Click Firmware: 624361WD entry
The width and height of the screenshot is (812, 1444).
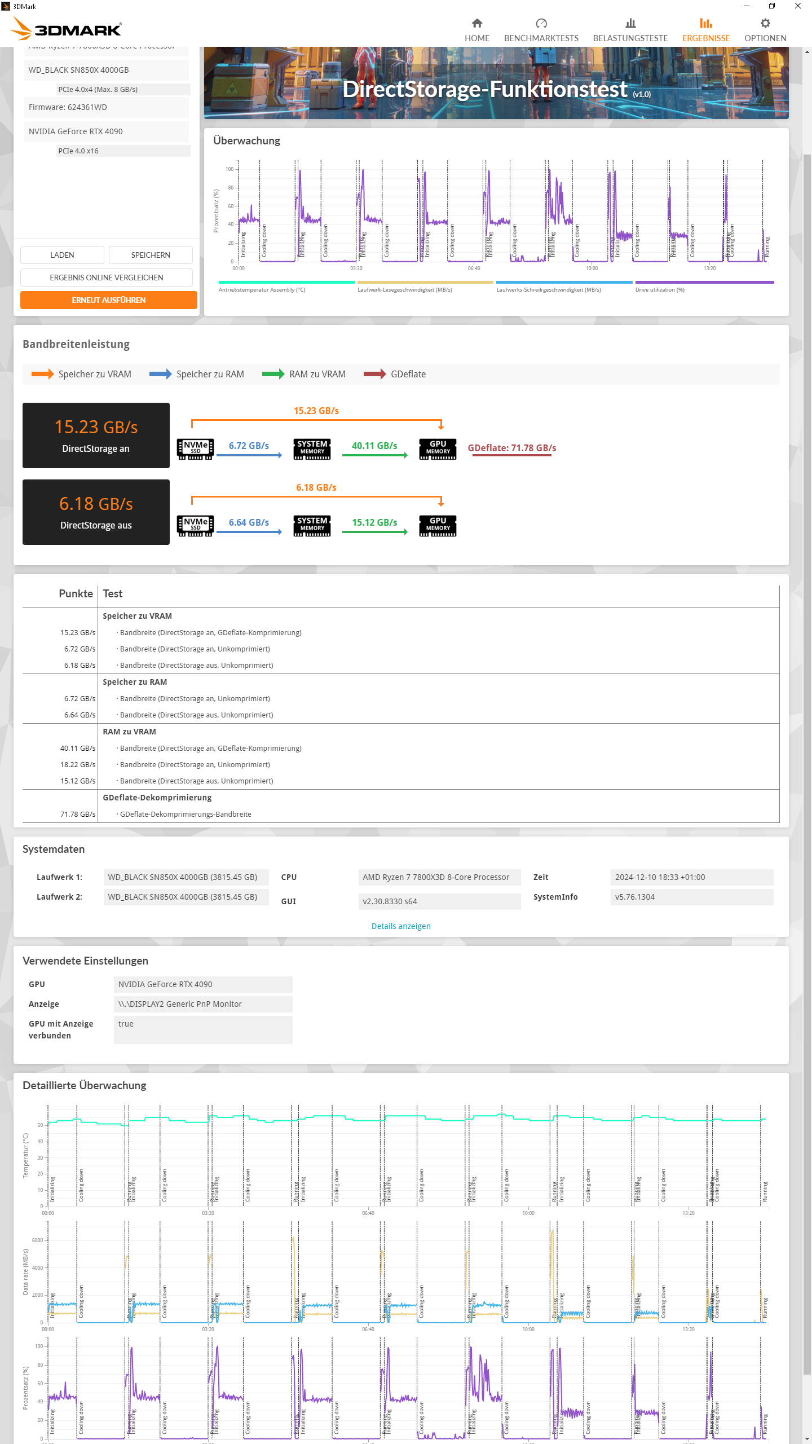pyautogui.click(x=107, y=107)
